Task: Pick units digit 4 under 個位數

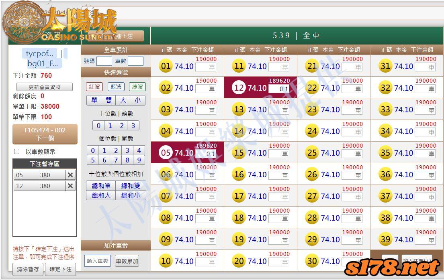Action: click(139, 150)
